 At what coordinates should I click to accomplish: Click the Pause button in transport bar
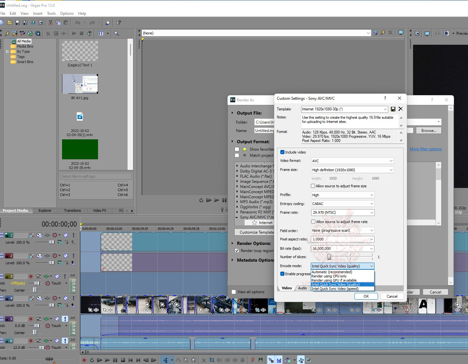point(115,360)
